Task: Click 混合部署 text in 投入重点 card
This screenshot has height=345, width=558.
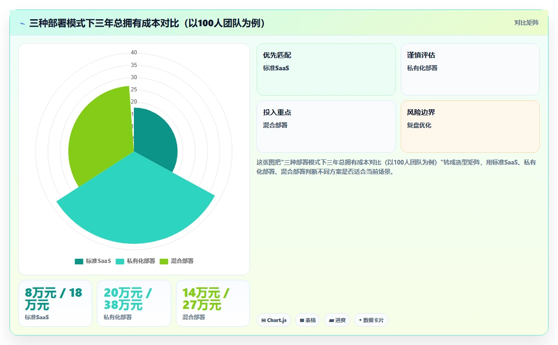Action: [275, 125]
